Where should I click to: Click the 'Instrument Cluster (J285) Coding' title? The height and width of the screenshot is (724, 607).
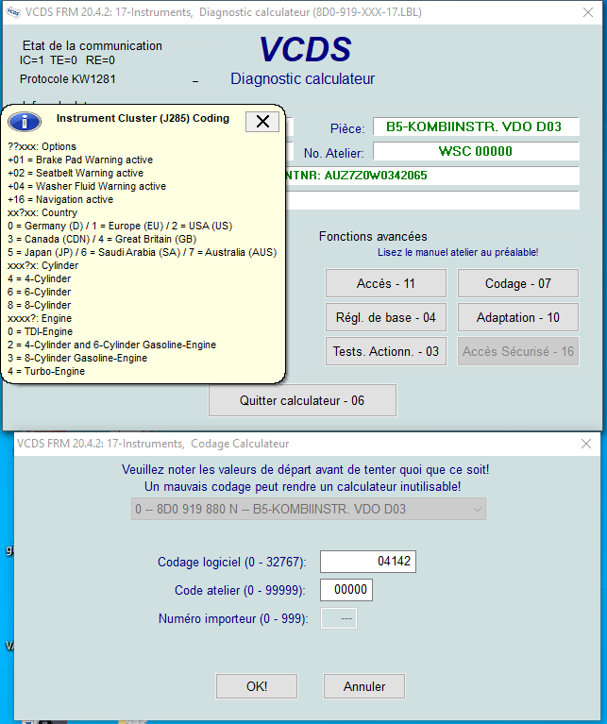pyautogui.click(x=143, y=118)
